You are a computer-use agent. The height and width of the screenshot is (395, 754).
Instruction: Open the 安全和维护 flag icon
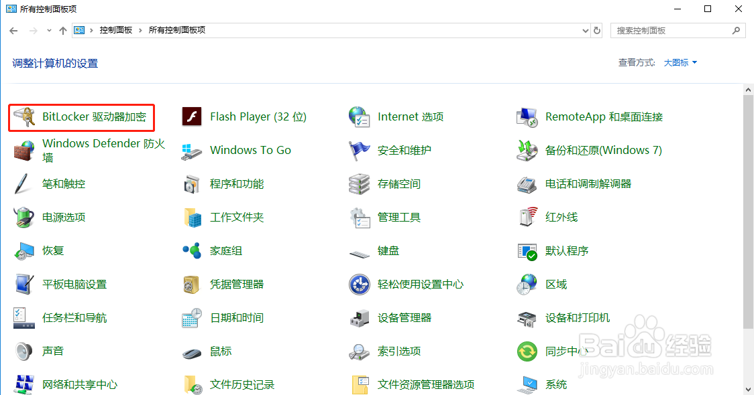(x=359, y=150)
